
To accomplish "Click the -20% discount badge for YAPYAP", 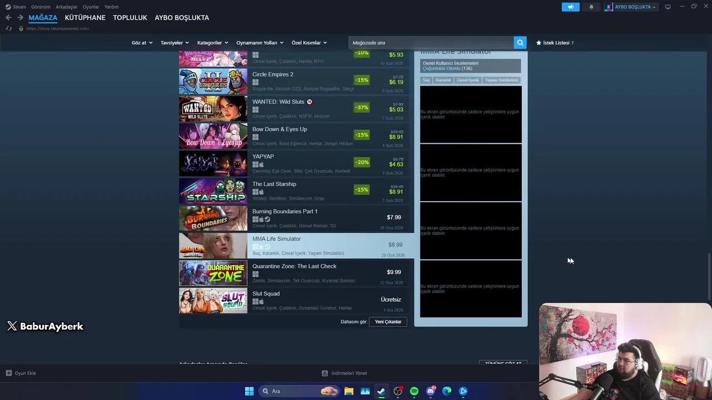I will click(x=362, y=162).
